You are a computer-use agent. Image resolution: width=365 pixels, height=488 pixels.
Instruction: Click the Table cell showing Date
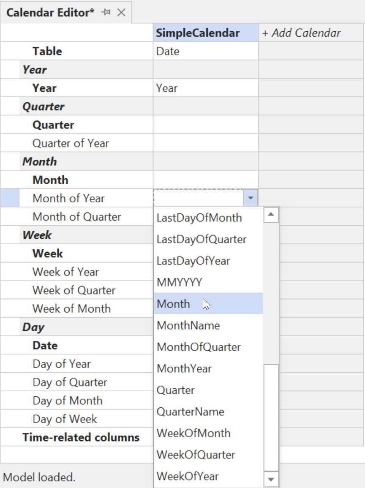click(205, 52)
